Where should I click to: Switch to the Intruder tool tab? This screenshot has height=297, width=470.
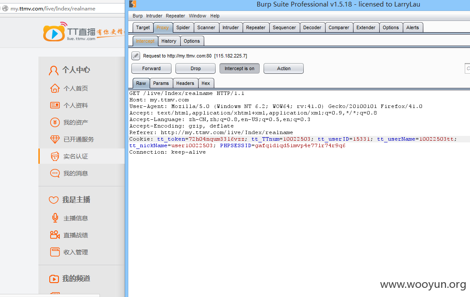[230, 27]
